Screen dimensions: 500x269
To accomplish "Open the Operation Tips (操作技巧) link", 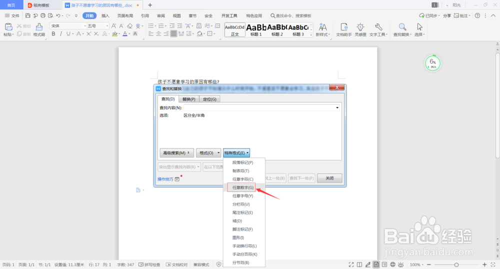I will [165, 179].
